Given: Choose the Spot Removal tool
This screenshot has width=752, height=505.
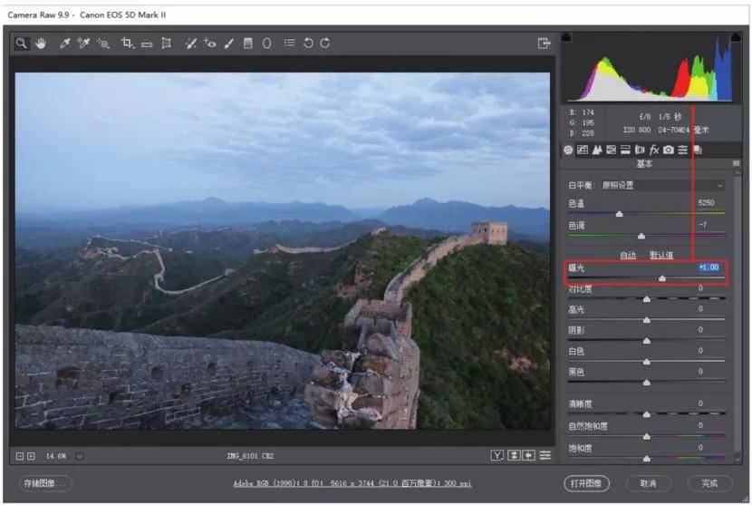Looking at the screenshot, I should click(x=190, y=44).
